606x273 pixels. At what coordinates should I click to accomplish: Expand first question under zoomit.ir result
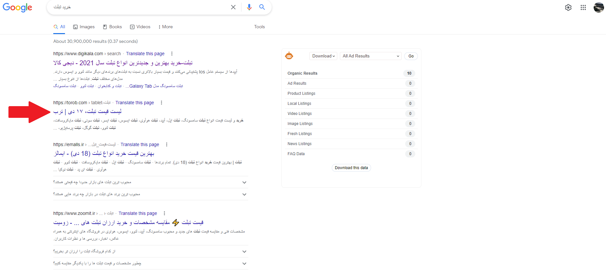151,252
